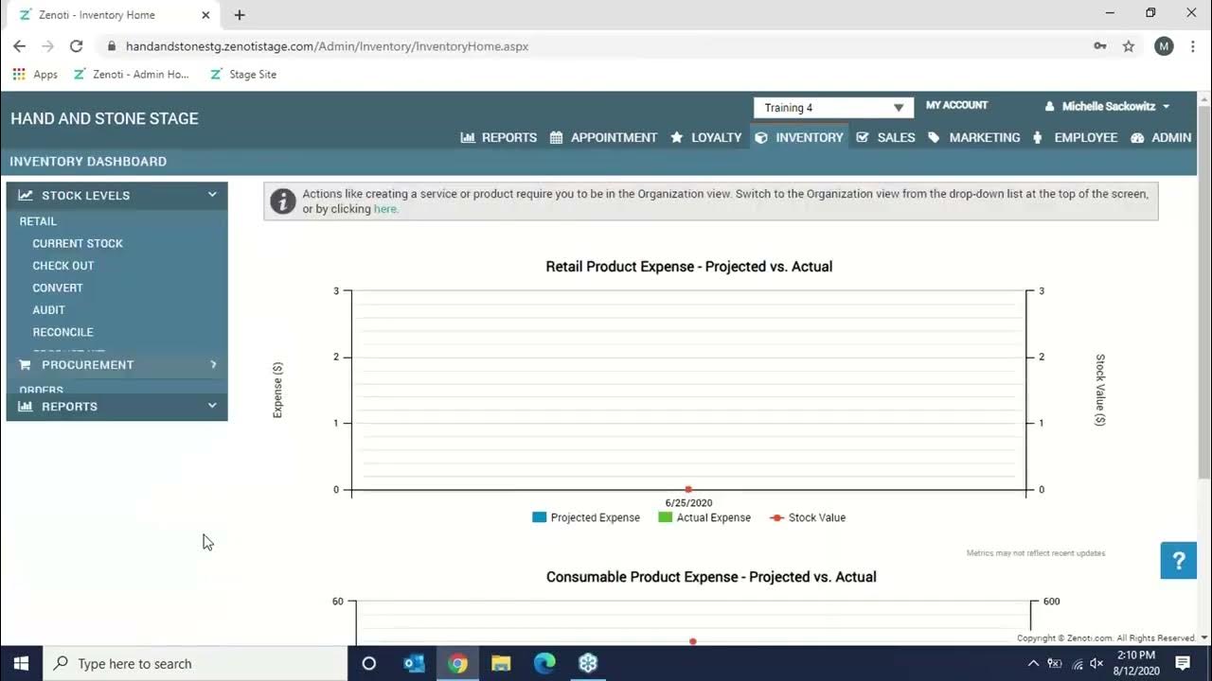Open Current Stock in the sidebar
The width and height of the screenshot is (1212, 681).
(78, 243)
